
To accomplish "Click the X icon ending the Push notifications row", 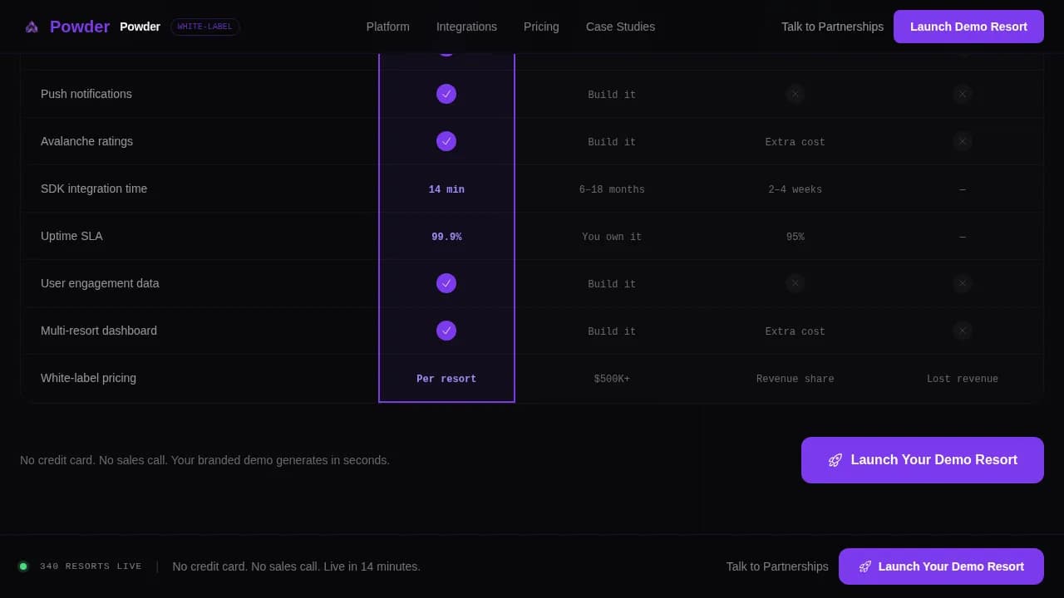I will [962, 94].
